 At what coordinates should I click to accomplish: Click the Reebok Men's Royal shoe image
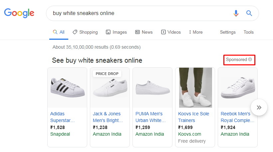tap(238, 88)
